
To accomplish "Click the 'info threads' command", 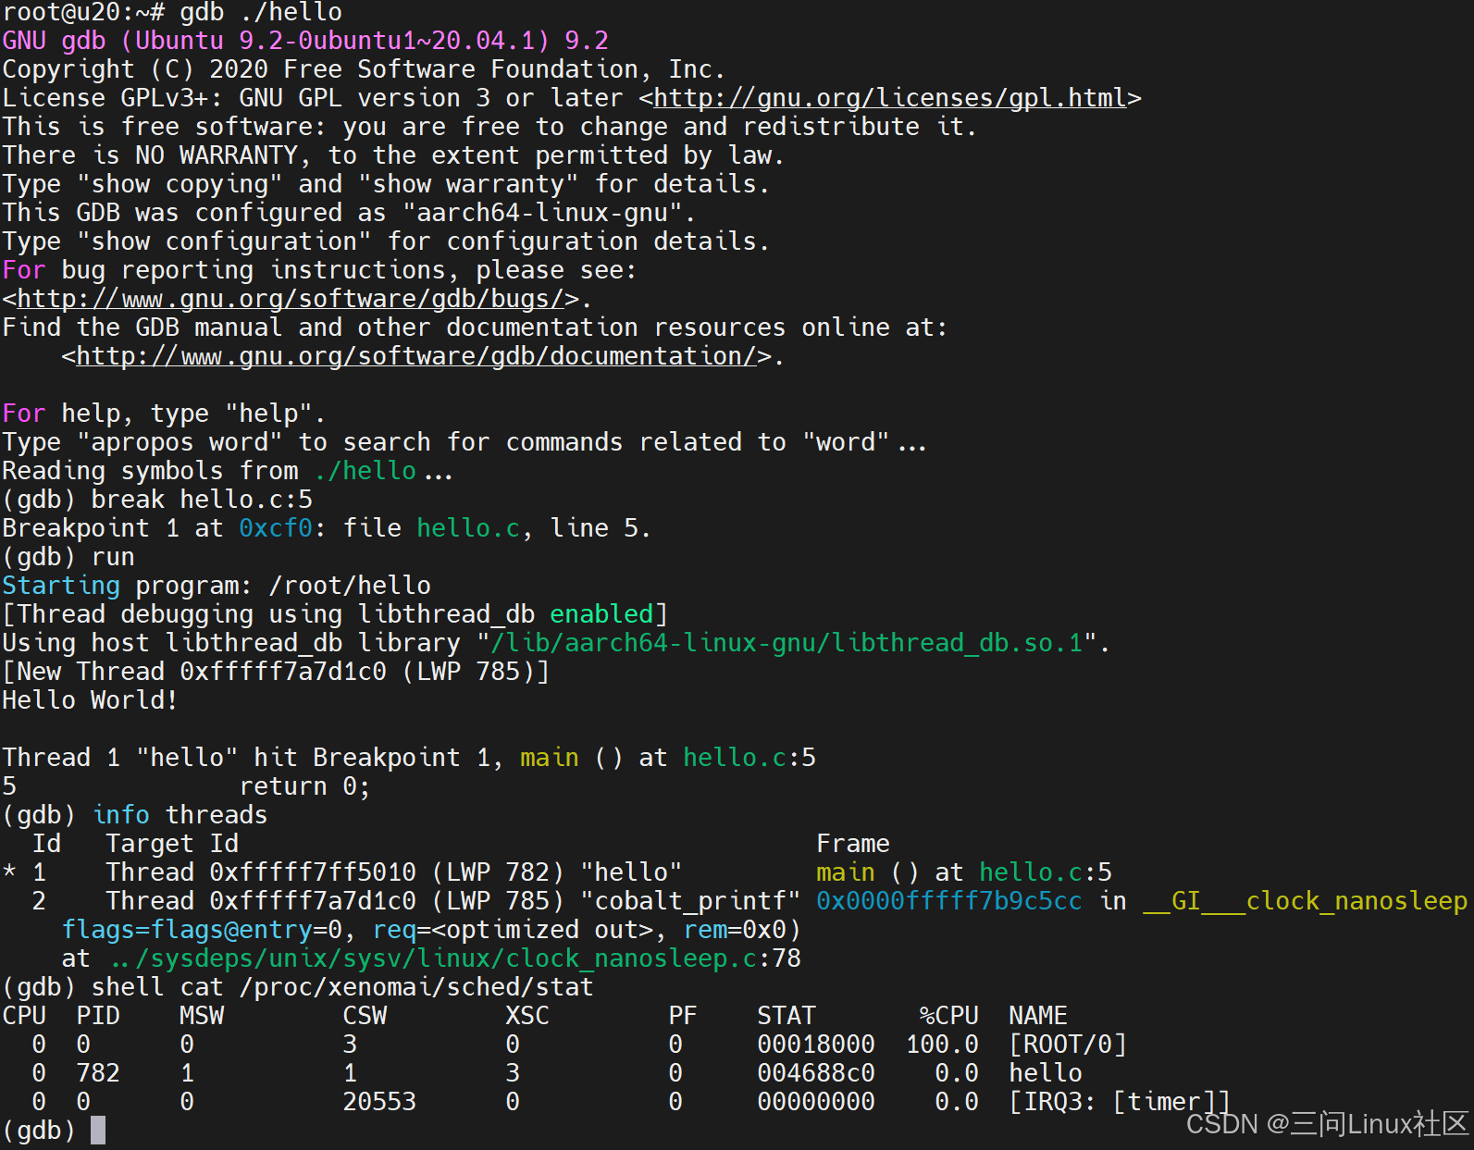I will [x=180, y=815].
